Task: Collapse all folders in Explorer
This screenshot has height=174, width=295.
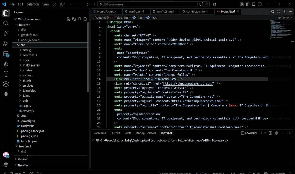Action: [85, 19]
